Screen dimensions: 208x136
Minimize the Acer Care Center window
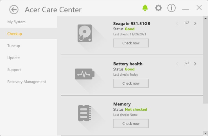click(186, 9)
